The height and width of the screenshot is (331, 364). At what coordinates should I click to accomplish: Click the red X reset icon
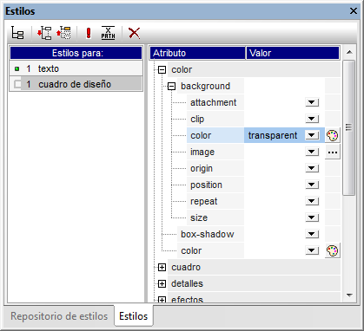point(135,33)
